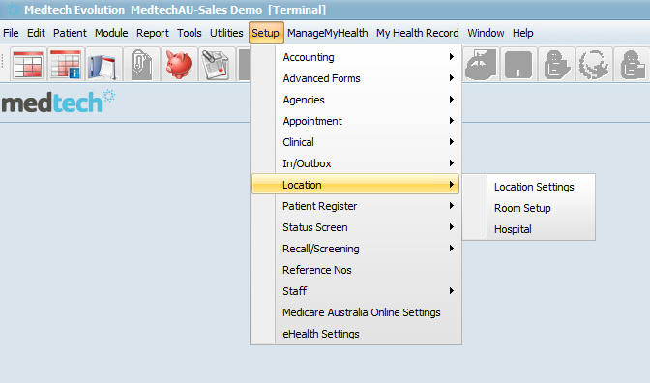Screen dimensions: 650x383
Task: Close the active Setup menu
Action: [x=266, y=33]
